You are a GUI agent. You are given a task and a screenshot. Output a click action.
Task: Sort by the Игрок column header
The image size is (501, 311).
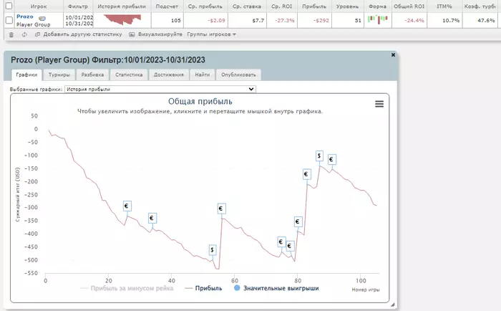click(x=39, y=6)
